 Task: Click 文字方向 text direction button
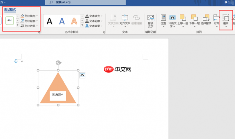(113, 21)
